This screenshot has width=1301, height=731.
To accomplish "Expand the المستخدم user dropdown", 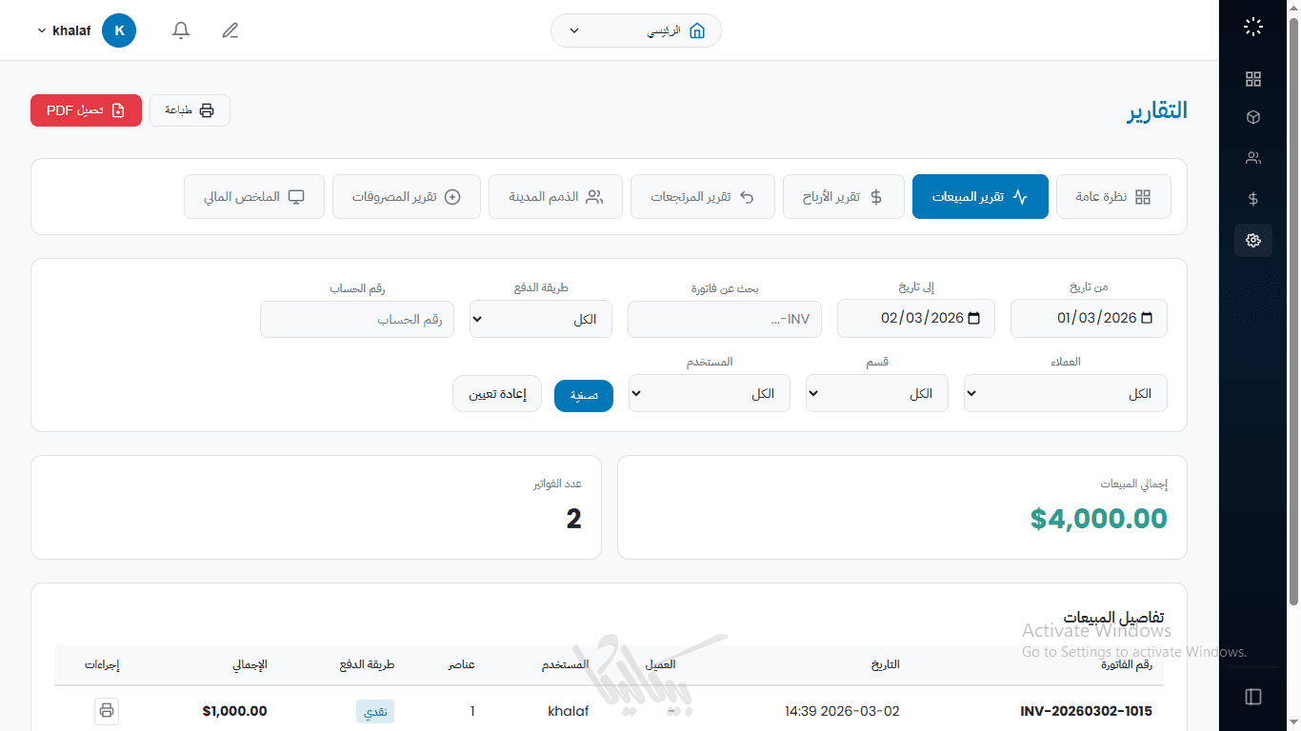I will [709, 393].
